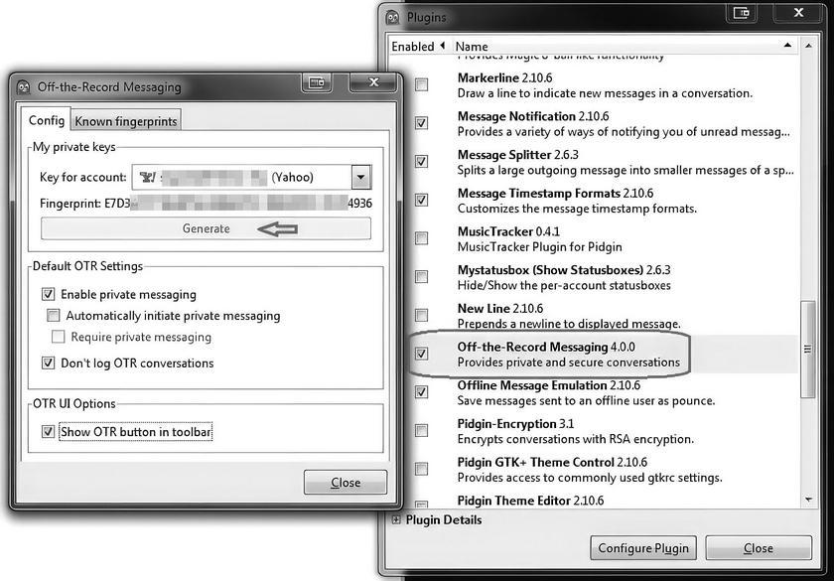Select Mystatusbox (Show Statusboxes) row
Screen dimensions: 834x581
coord(594,277)
